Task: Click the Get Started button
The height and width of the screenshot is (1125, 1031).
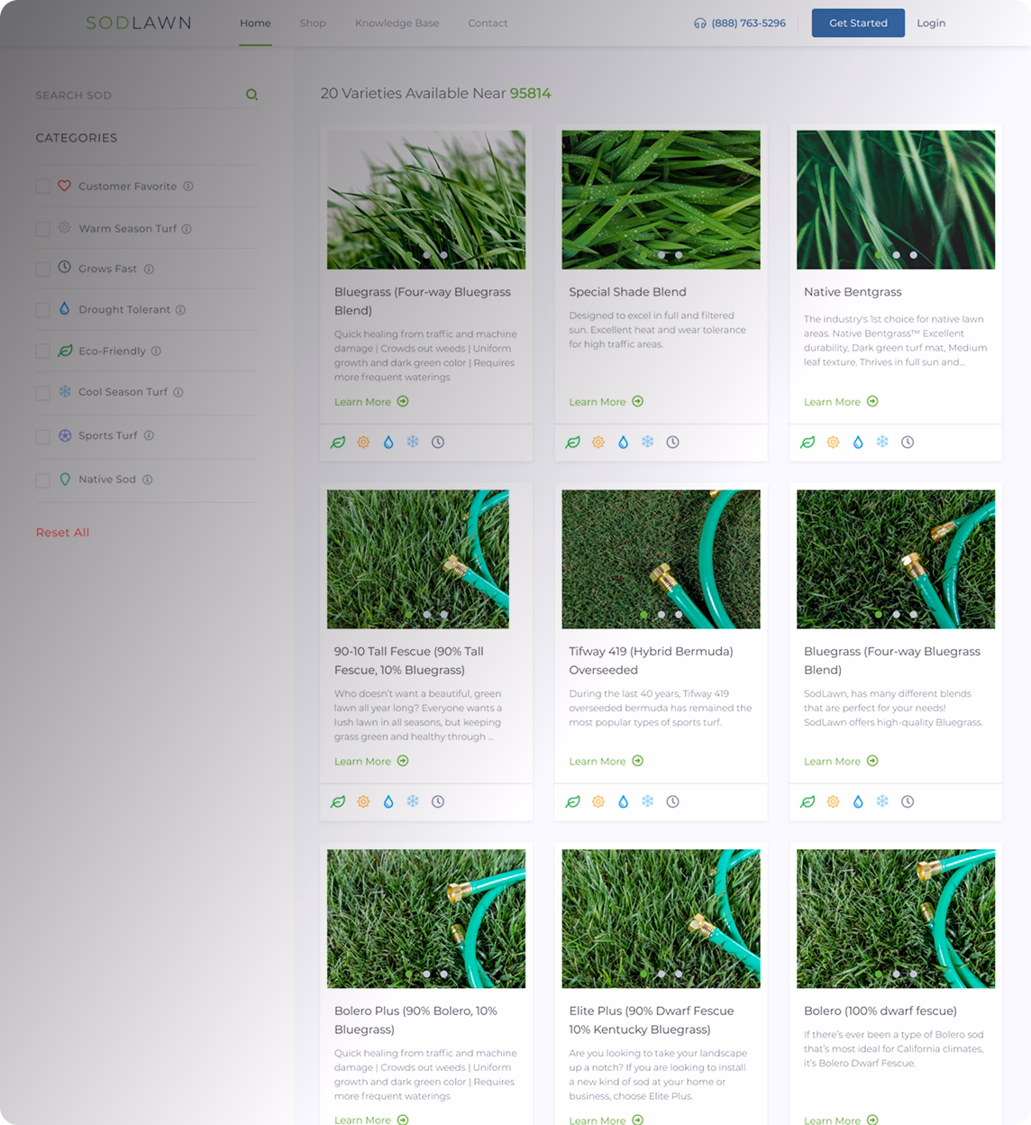Action: tap(858, 23)
